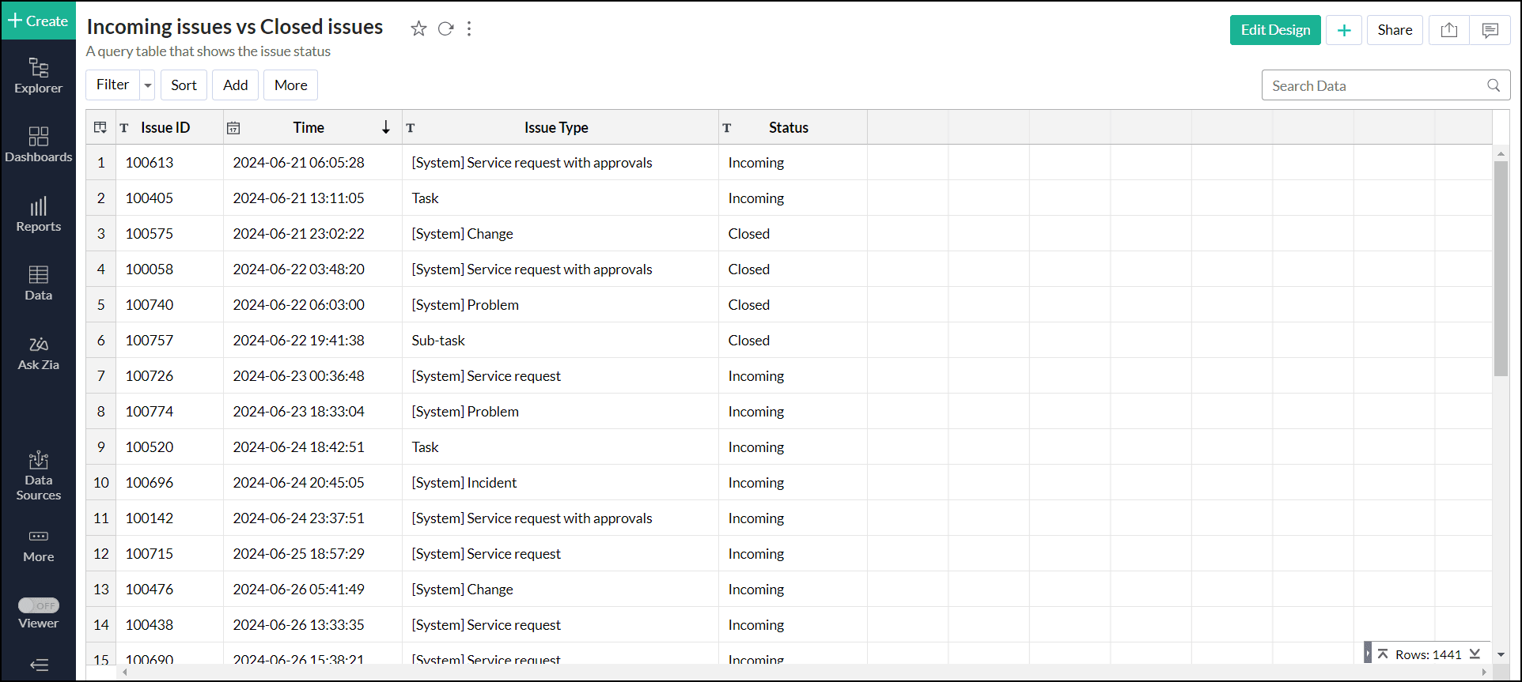1522x682 pixels.
Task: Open the More toolbar menu
Action: pos(290,85)
